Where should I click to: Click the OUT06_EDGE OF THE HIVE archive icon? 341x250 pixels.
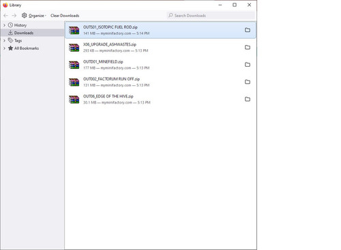pos(74,99)
